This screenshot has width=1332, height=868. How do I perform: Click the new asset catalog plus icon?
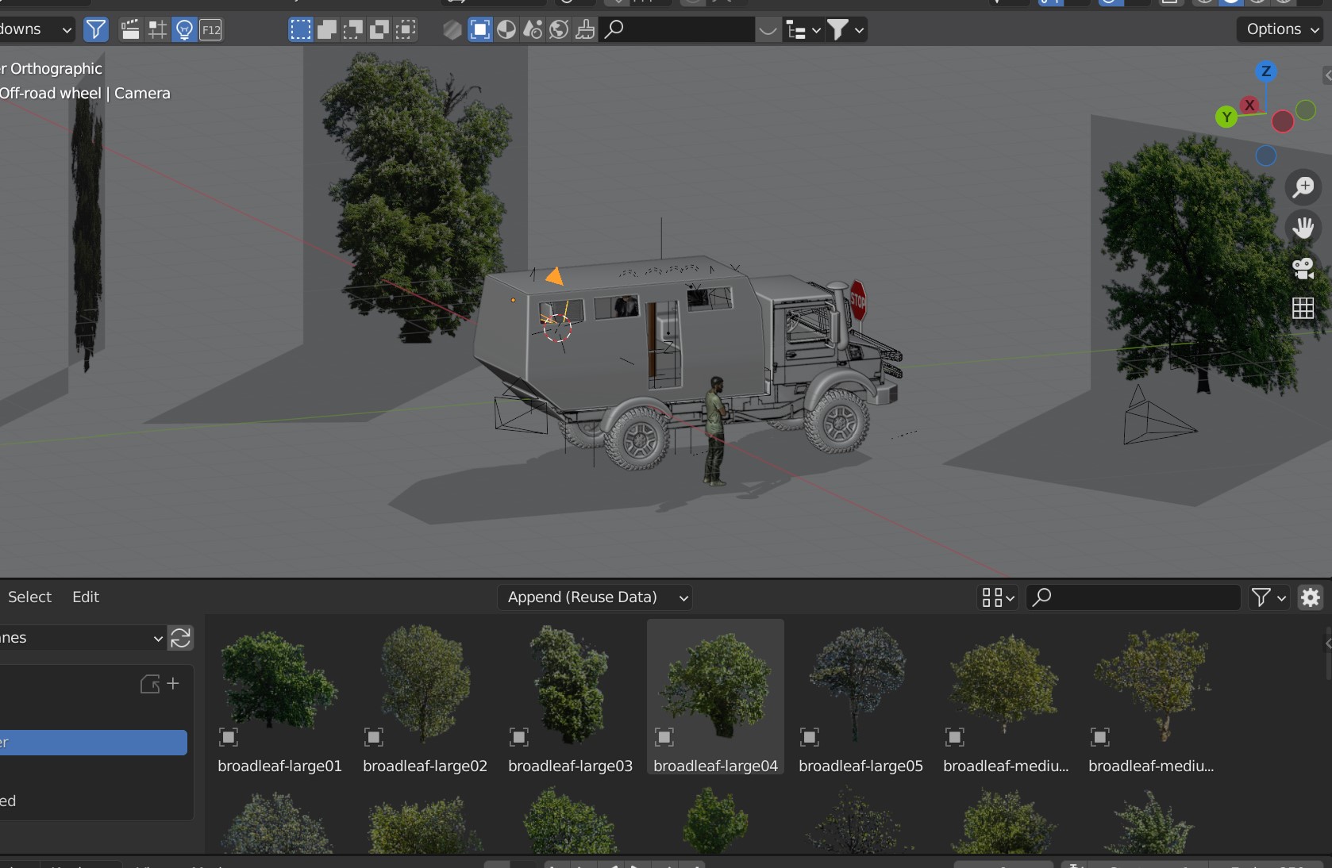point(160,684)
